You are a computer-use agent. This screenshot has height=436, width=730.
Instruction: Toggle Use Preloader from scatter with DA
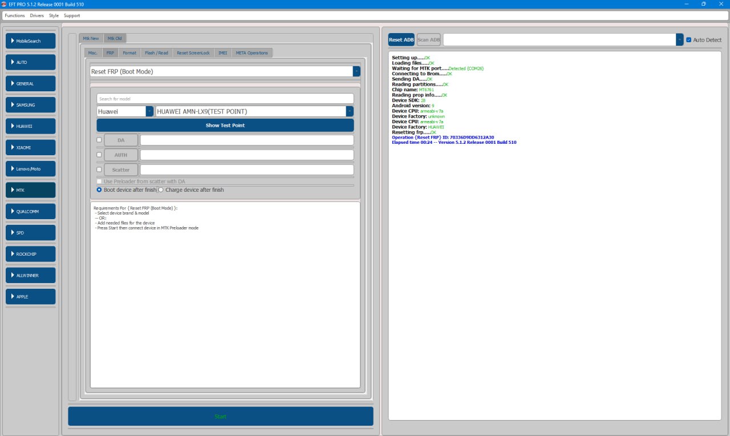(x=99, y=181)
